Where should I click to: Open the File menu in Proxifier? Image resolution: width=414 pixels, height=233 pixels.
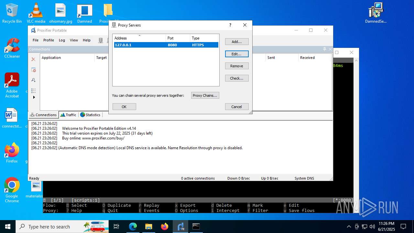point(36,40)
